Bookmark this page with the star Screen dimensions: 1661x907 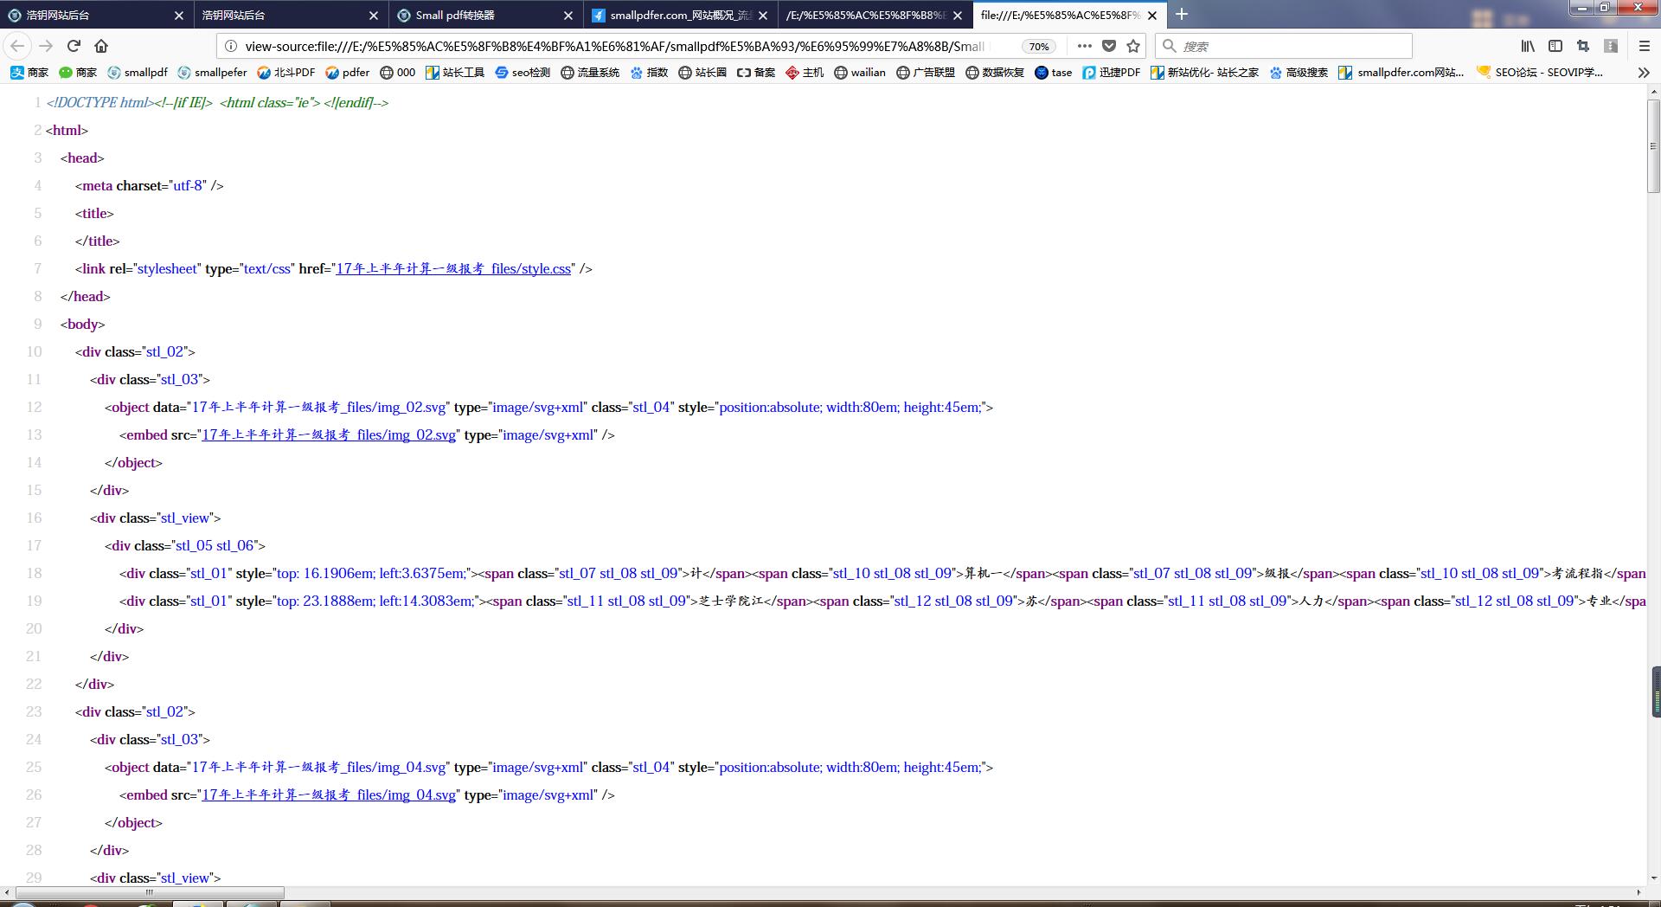tap(1133, 46)
